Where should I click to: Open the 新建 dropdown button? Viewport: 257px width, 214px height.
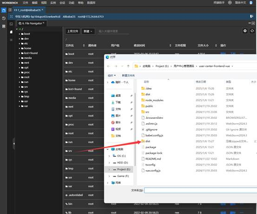[x=88, y=31]
